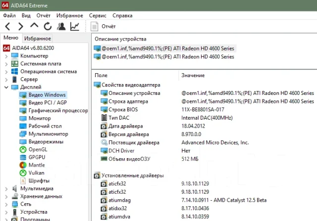This screenshot has height=221, width=317.
Task: Expand the Системная плата tree node
Action: [x=6, y=64]
